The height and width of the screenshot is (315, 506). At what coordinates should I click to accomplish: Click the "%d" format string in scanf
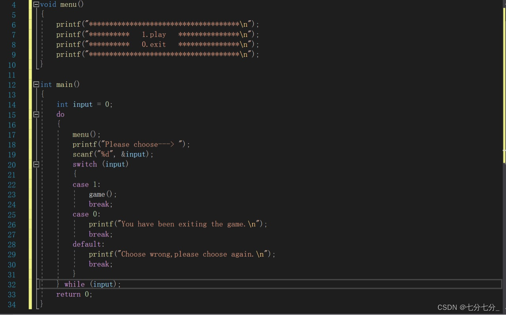coord(105,154)
